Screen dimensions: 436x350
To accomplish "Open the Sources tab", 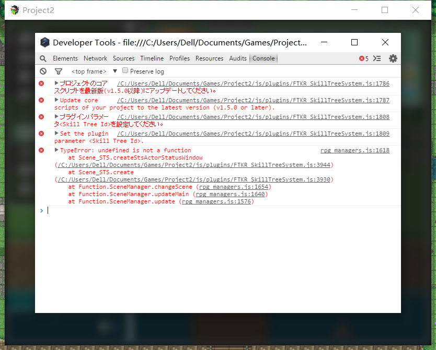I will (x=124, y=58).
